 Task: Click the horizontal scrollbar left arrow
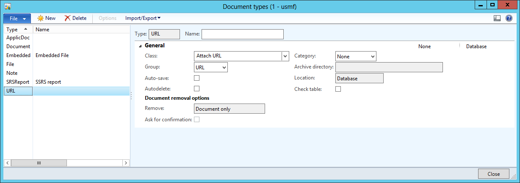coord(8,163)
